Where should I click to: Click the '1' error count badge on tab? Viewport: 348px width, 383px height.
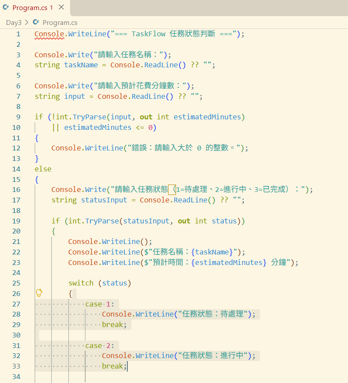[x=51, y=7]
